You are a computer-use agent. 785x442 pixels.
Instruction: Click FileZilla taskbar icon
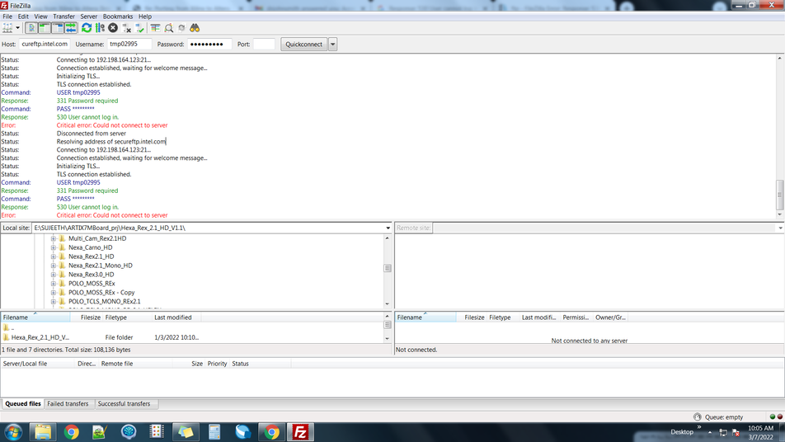[300, 432]
